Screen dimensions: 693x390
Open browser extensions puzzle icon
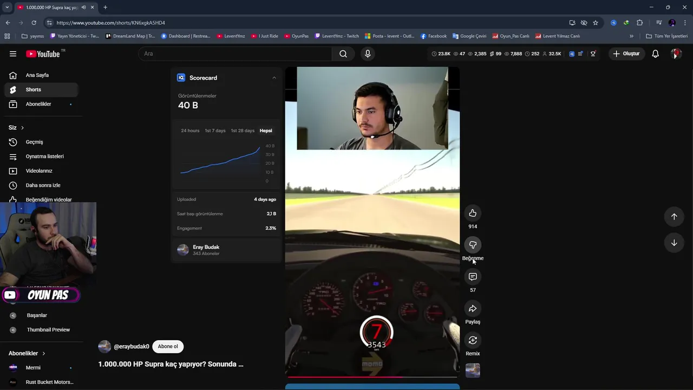(640, 23)
